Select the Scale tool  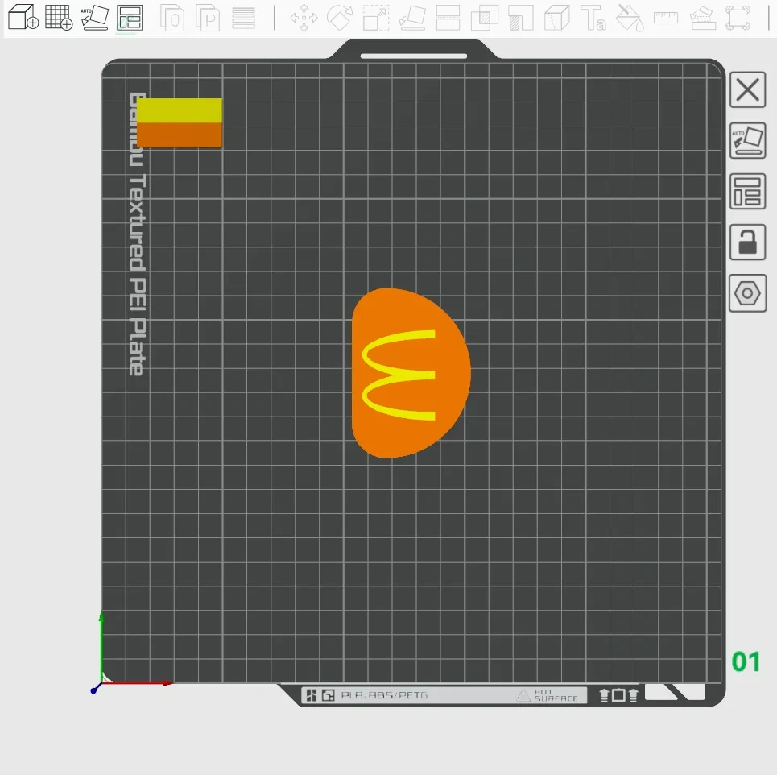[x=376, y=18]
